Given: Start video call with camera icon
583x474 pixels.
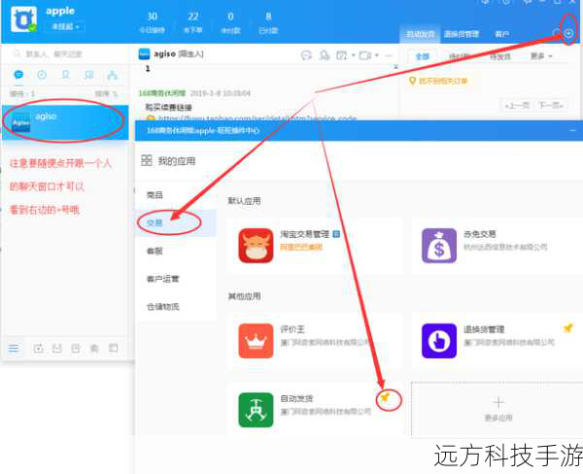Looking at the screenshot, I should pyautogui.click(x=364, y=55).
